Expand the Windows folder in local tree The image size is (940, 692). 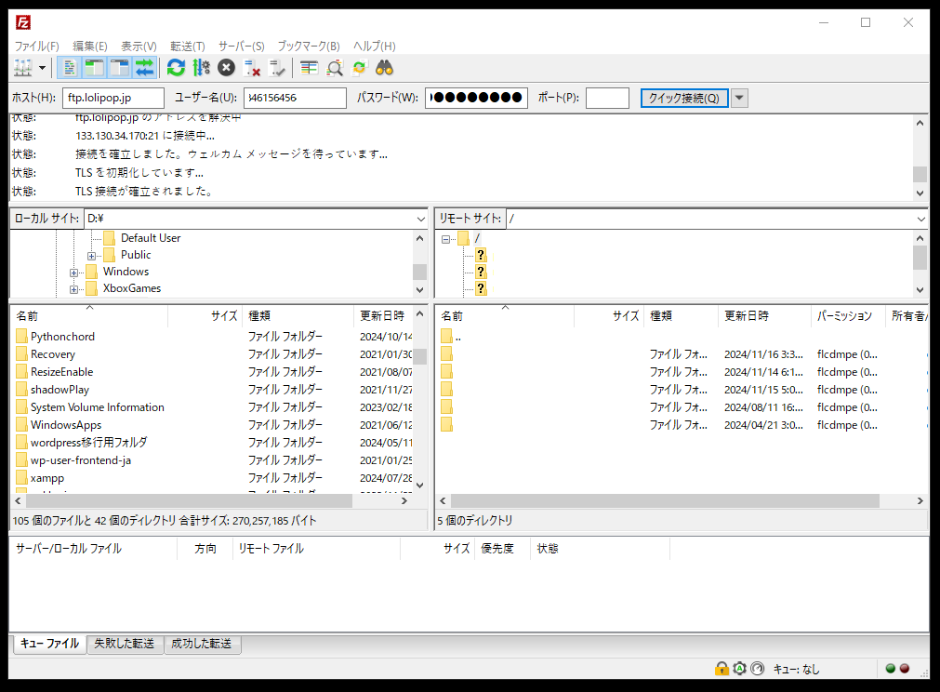74,273
